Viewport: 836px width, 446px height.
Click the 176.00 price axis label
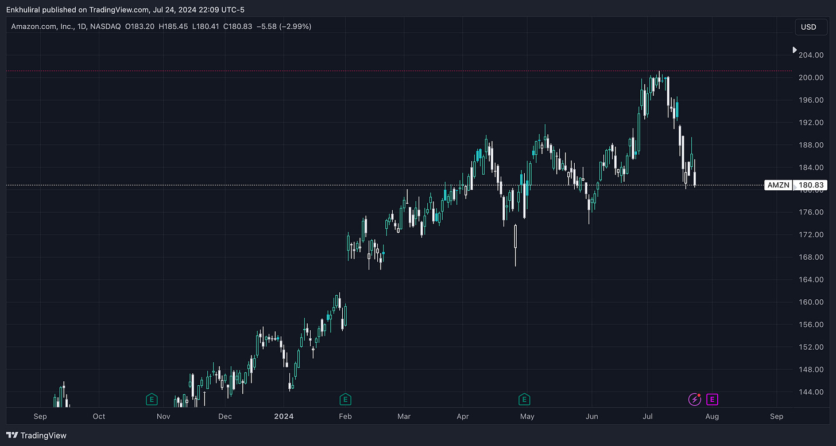[x=811, y=212]
